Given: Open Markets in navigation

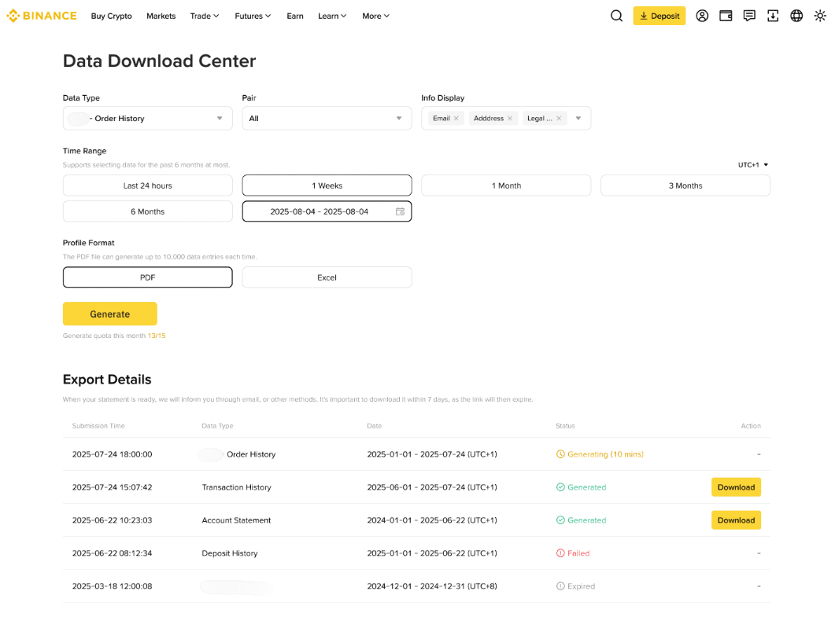Looking at the screenshot, I should pos(161,16).
